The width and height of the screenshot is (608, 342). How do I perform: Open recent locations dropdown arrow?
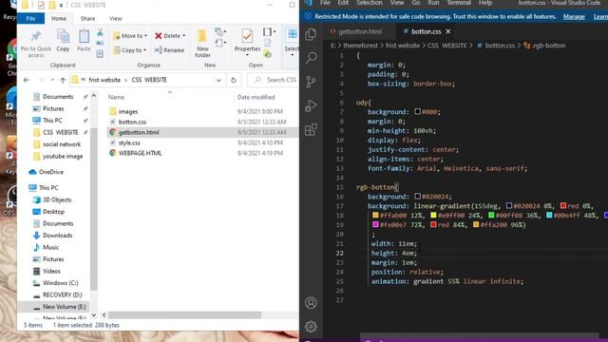point(52,80)
